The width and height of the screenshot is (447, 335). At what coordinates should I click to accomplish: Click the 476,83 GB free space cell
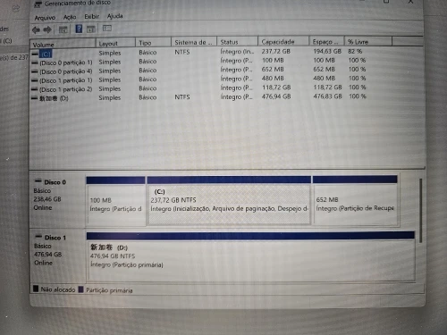(327, 96)
